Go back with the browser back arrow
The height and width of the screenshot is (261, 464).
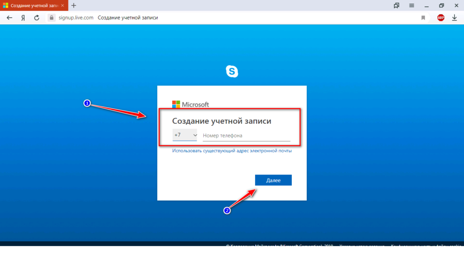click(x=10, y=18)
